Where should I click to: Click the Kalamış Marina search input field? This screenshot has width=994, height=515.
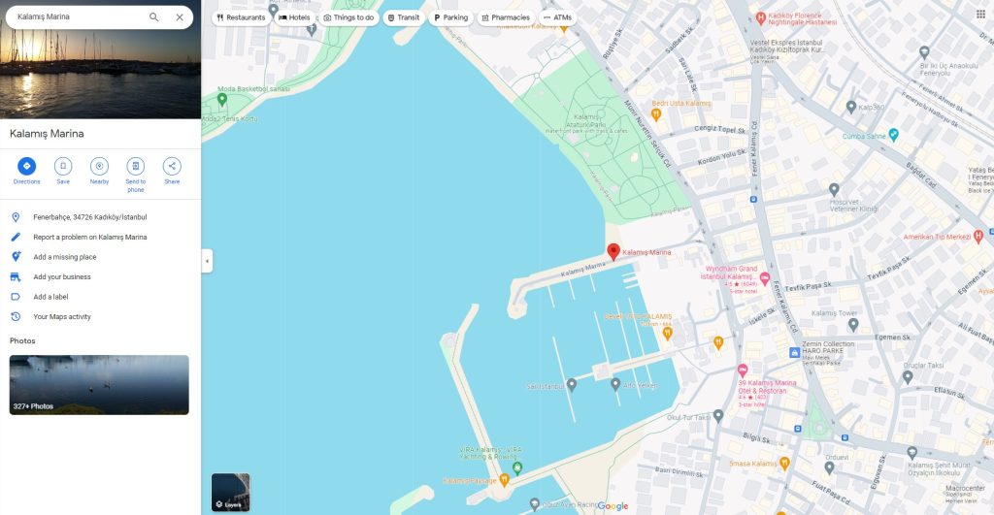[x=80, y=17]
